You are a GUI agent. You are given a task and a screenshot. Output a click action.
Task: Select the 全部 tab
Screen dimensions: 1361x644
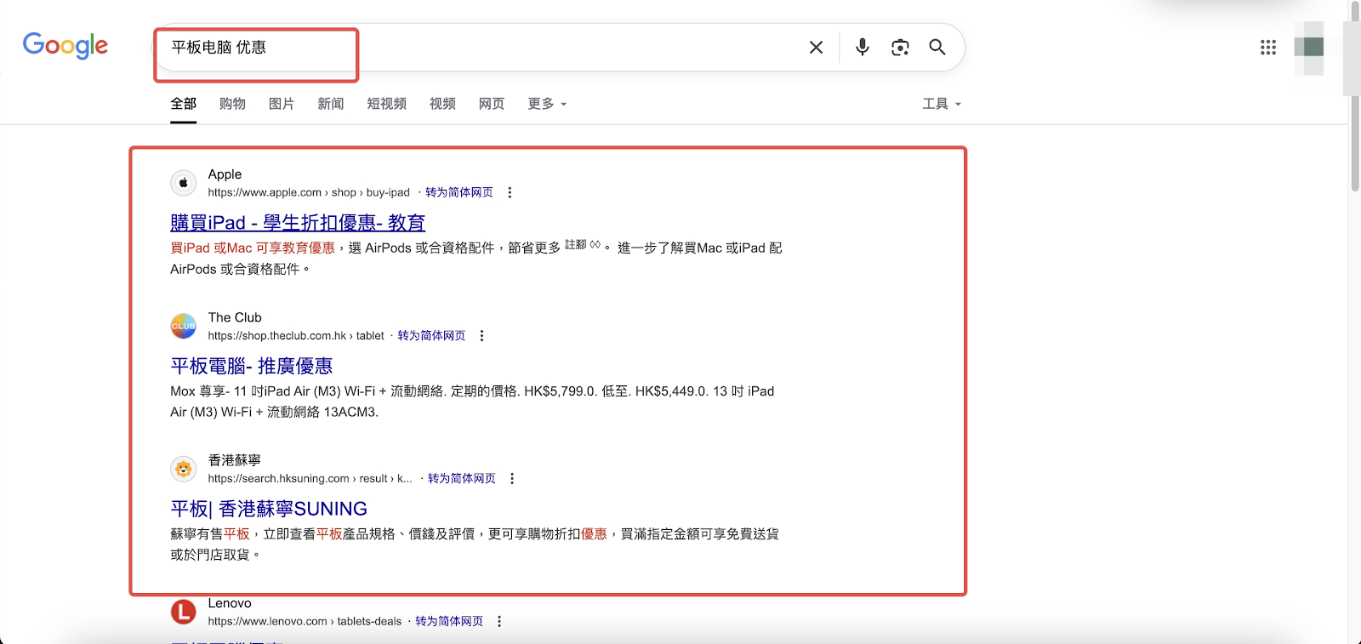coord(184,104)
